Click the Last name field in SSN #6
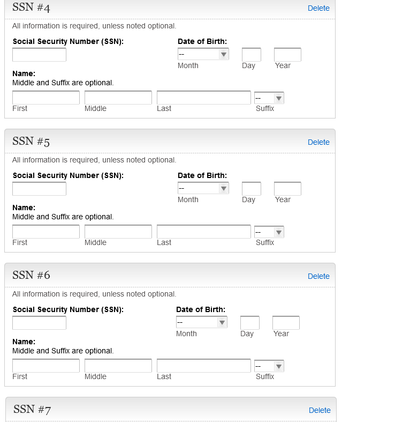 pos(203,366)
